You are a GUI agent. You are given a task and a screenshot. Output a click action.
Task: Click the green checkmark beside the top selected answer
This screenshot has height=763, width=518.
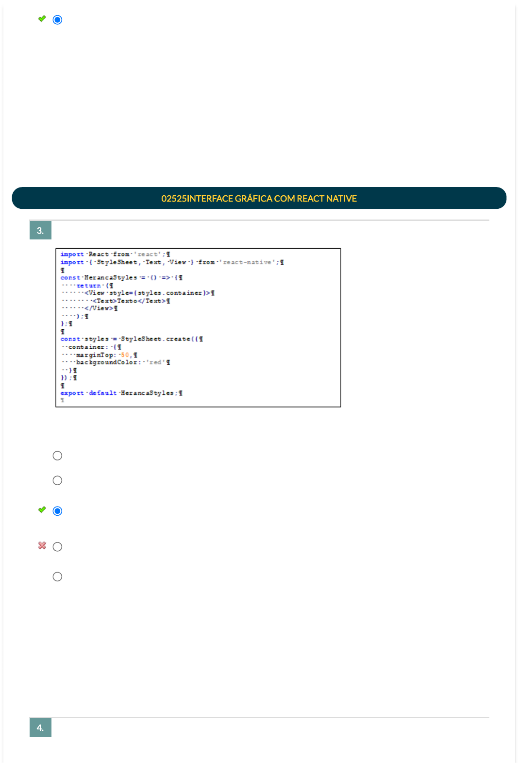pos(42,19)
